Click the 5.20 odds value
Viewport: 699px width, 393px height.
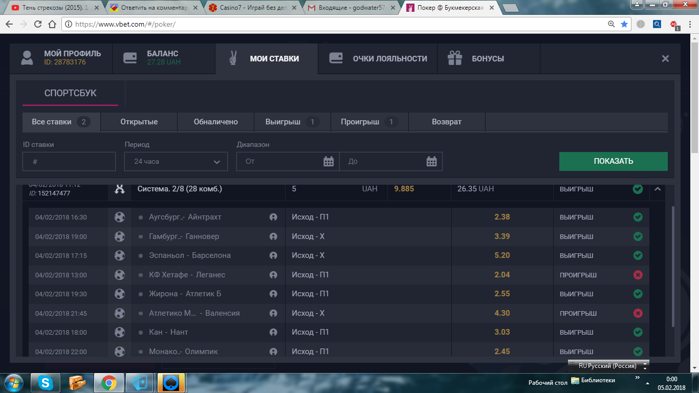pyautogui.click(x=502, y=255)
